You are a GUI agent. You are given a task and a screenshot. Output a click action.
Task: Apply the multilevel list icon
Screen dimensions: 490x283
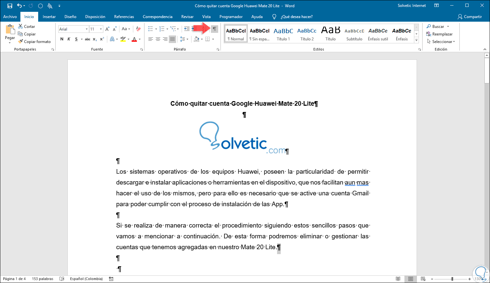point(173,29)
